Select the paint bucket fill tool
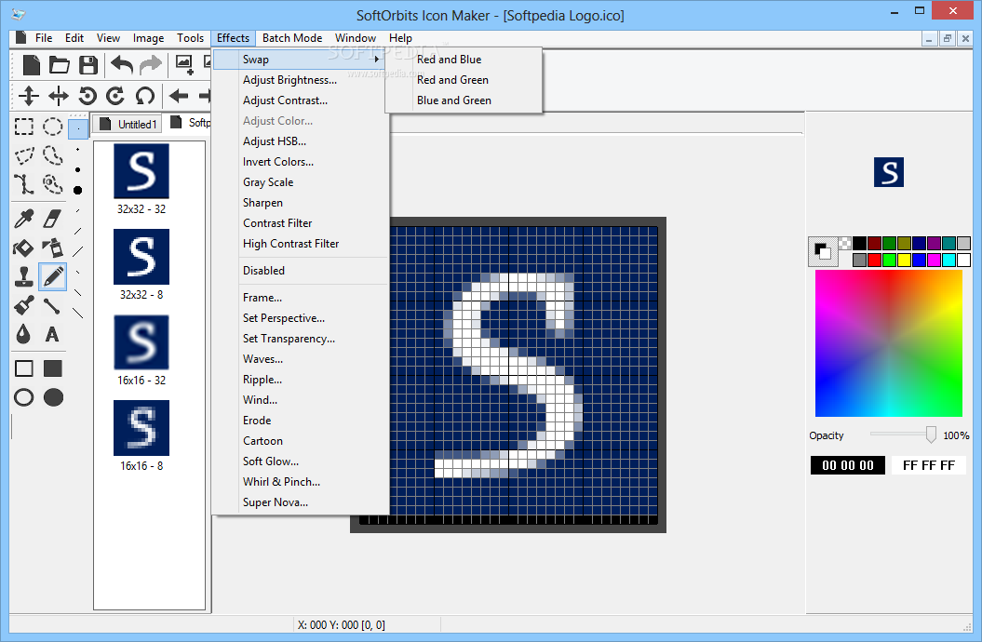This screenshot has height=642, width=982. click(x=23, y=247)
